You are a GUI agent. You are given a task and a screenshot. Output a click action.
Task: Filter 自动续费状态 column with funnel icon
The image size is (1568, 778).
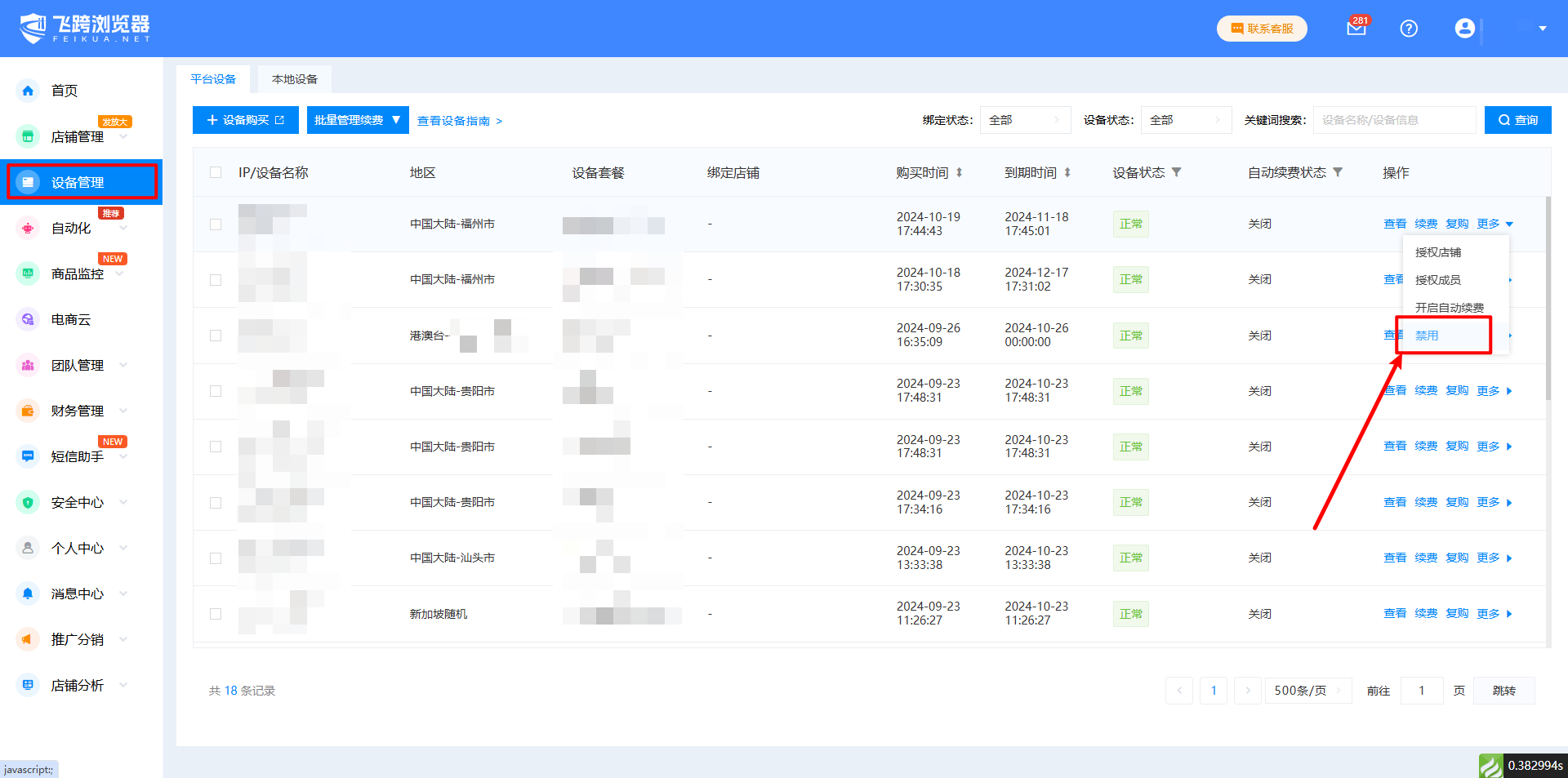pos(1338,172)
